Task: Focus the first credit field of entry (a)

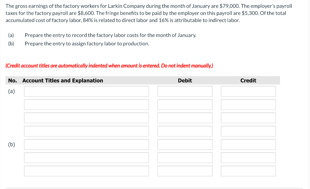Action: click(248, 91)
